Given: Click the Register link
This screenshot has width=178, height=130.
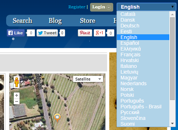Looking at the screenshot, I should coord(77,7).
